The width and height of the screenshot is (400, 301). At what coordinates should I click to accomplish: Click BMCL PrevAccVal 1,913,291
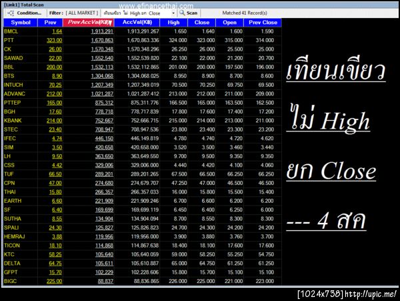[x=102, y=31]
